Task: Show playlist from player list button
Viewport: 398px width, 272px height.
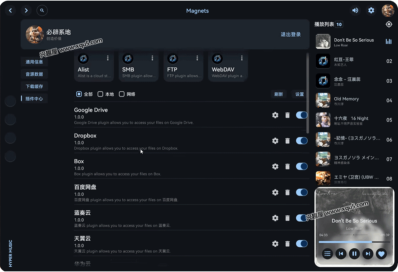Action: pyautogui.click(x=327, y=254)
